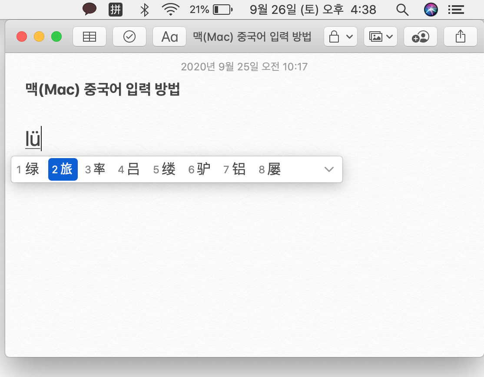
Task: Create a checklist with the checkmark button
Action: [129, 37]
